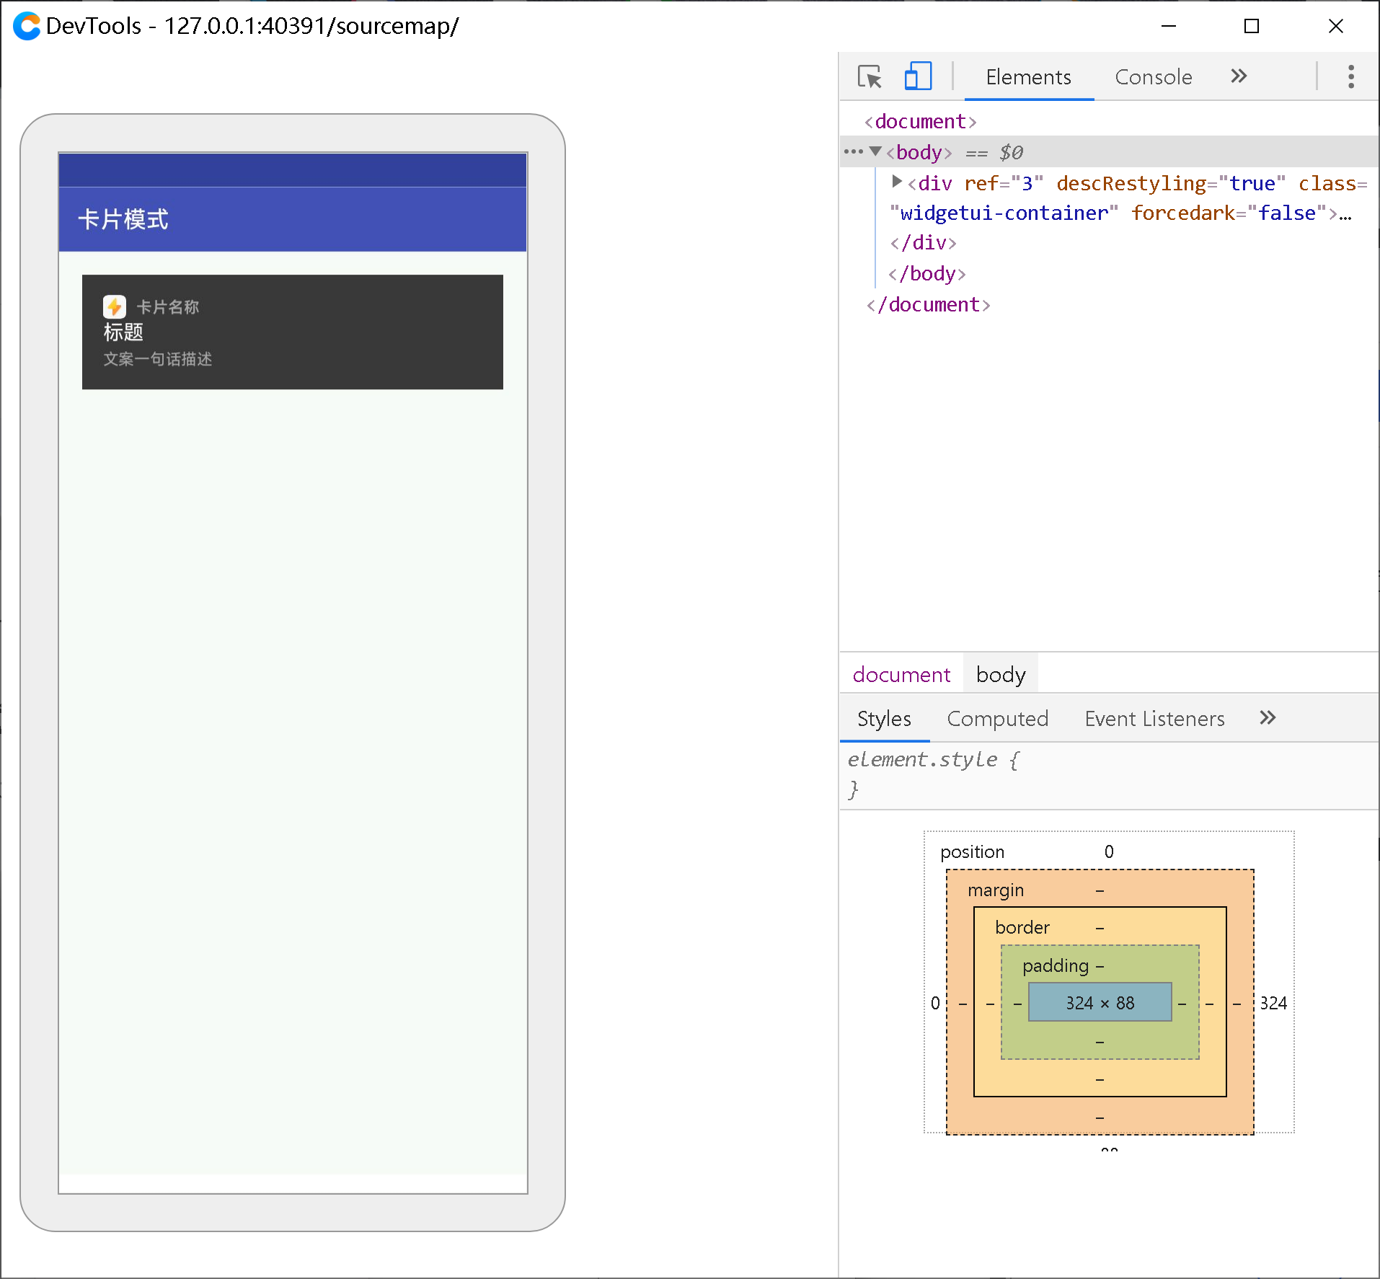
Task: Expand the div element in the Elements tree
Action: tap(896, 182)
